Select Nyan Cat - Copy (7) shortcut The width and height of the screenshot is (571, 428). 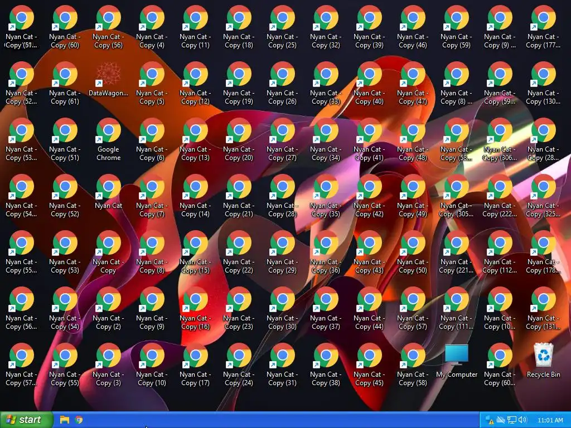(x=152, y=196)
